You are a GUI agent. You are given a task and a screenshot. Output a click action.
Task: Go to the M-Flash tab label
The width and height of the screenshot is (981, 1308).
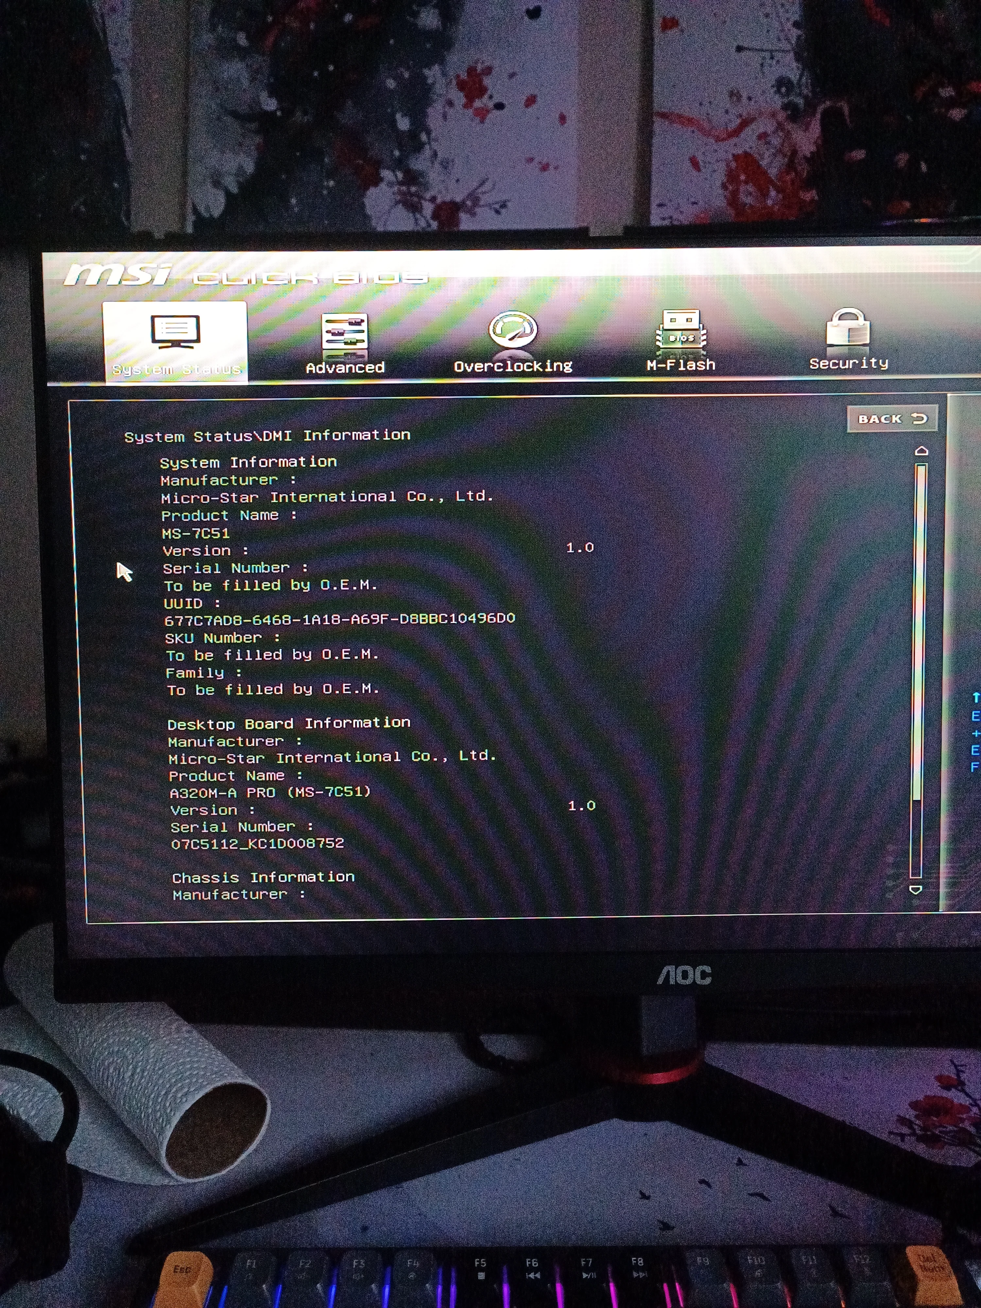click(x=680, y=365)
